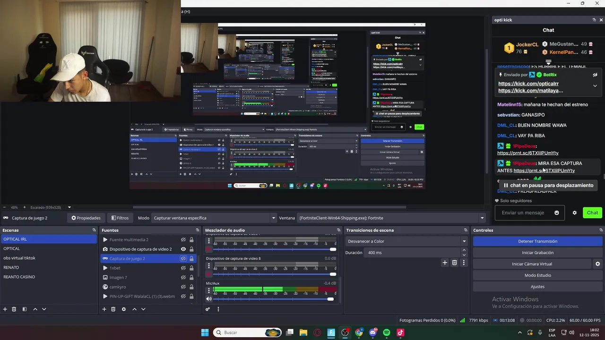
Task: Select the obs virtual tiktok scene
Action: pyautogui.click(x=48, y=258)
